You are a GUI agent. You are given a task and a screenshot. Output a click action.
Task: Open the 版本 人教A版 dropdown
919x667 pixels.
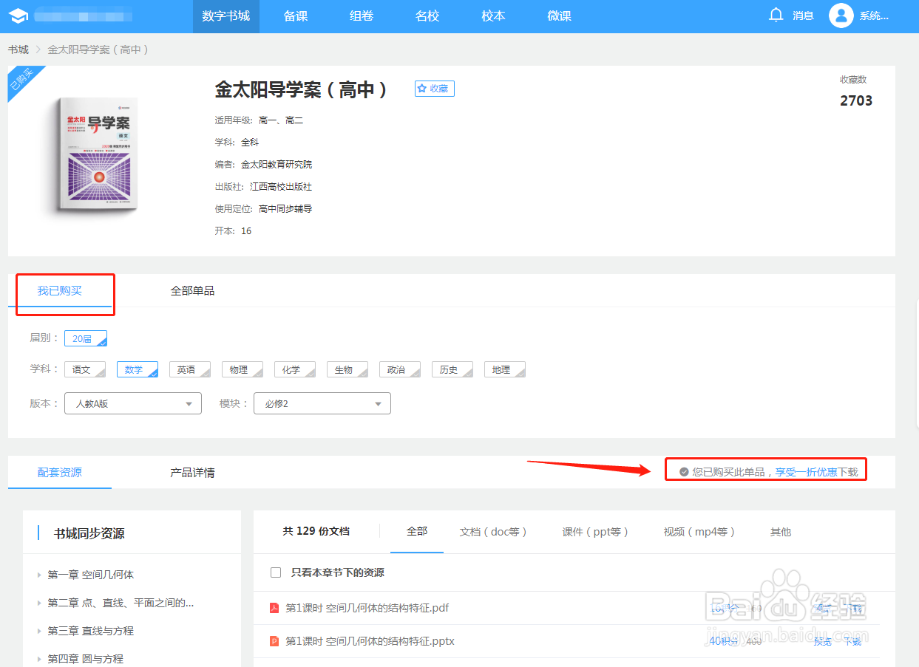click(133, 403)
